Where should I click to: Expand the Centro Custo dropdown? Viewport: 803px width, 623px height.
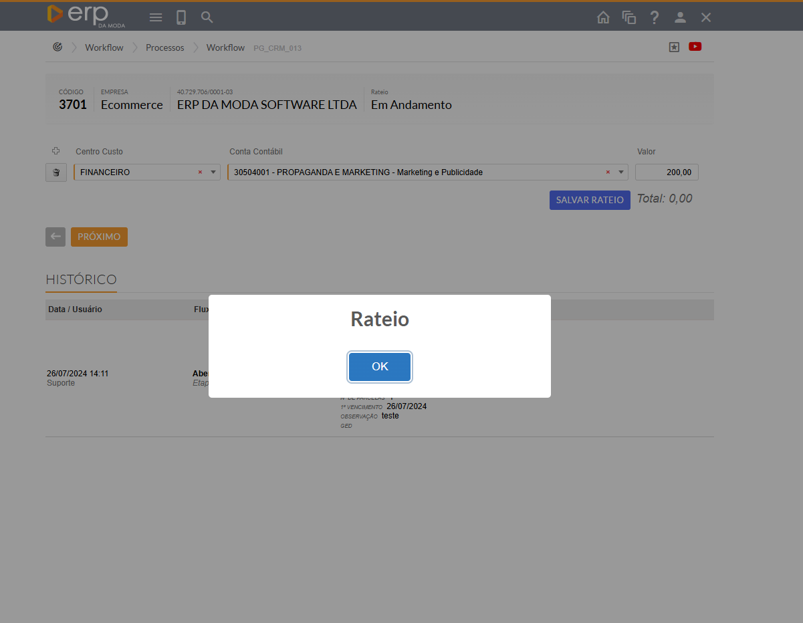pos(213,172)
